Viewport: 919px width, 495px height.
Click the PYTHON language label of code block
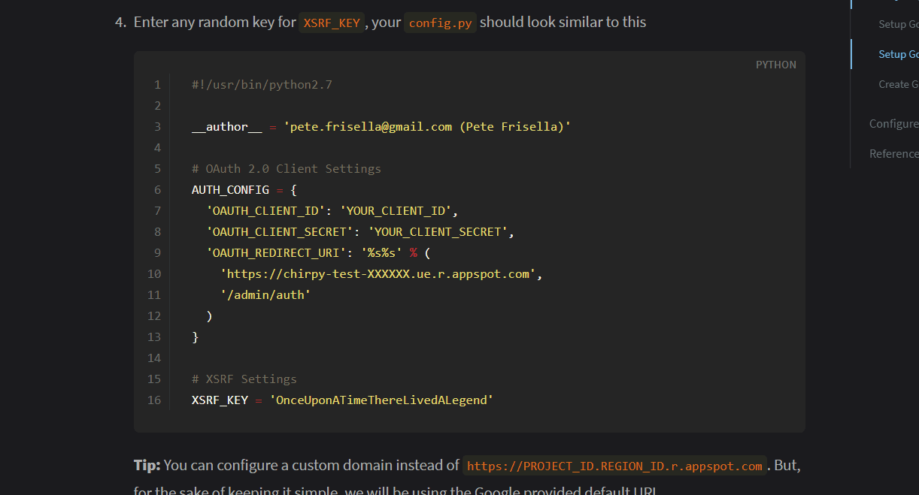click(776, 65)
